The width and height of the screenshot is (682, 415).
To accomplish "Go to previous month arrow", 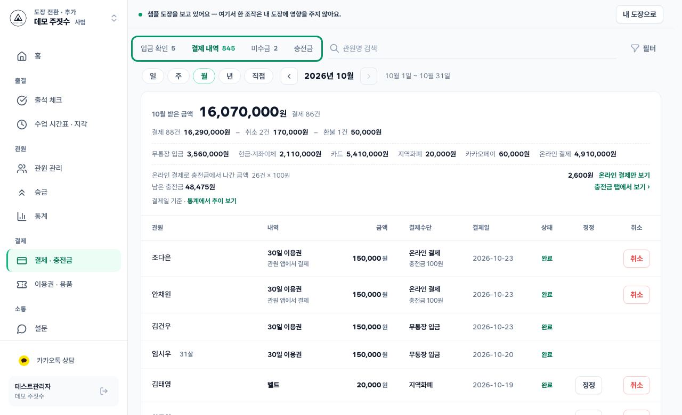I will pos(289,76).
